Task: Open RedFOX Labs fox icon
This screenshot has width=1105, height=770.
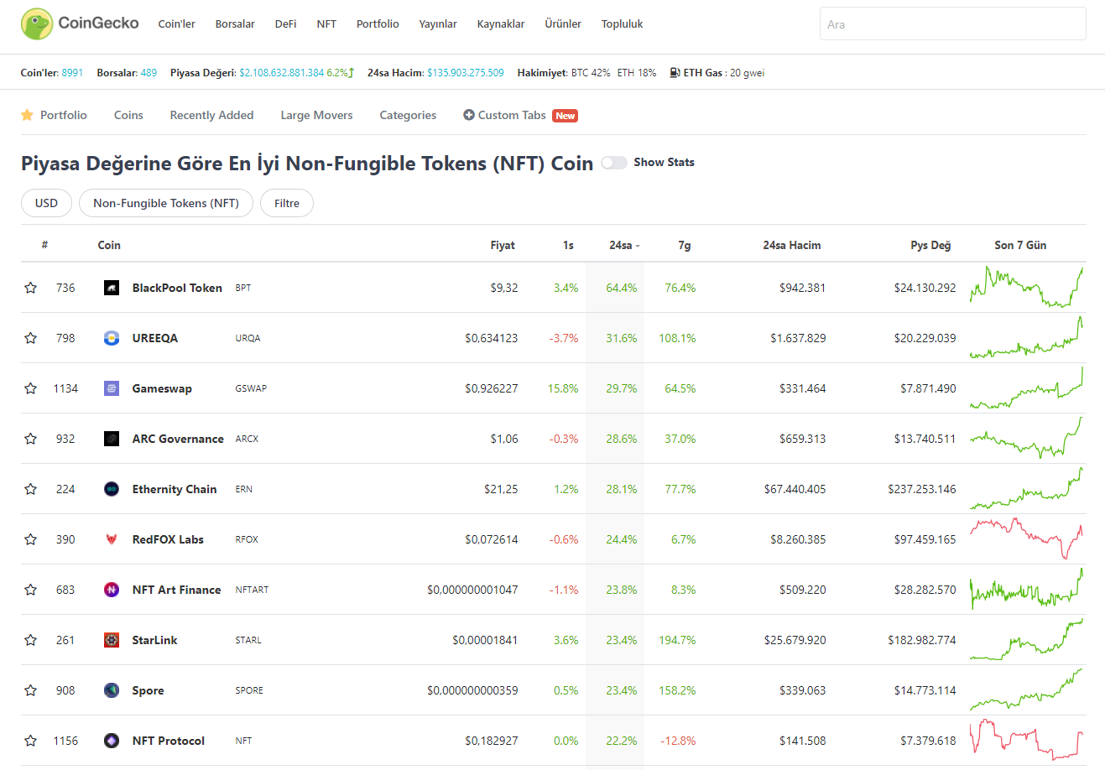Action: pyautogui.click(x=112, y=539)
